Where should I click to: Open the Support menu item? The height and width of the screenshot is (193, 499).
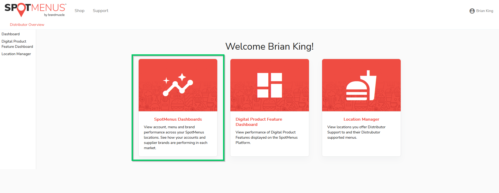[x=100, y=11]
